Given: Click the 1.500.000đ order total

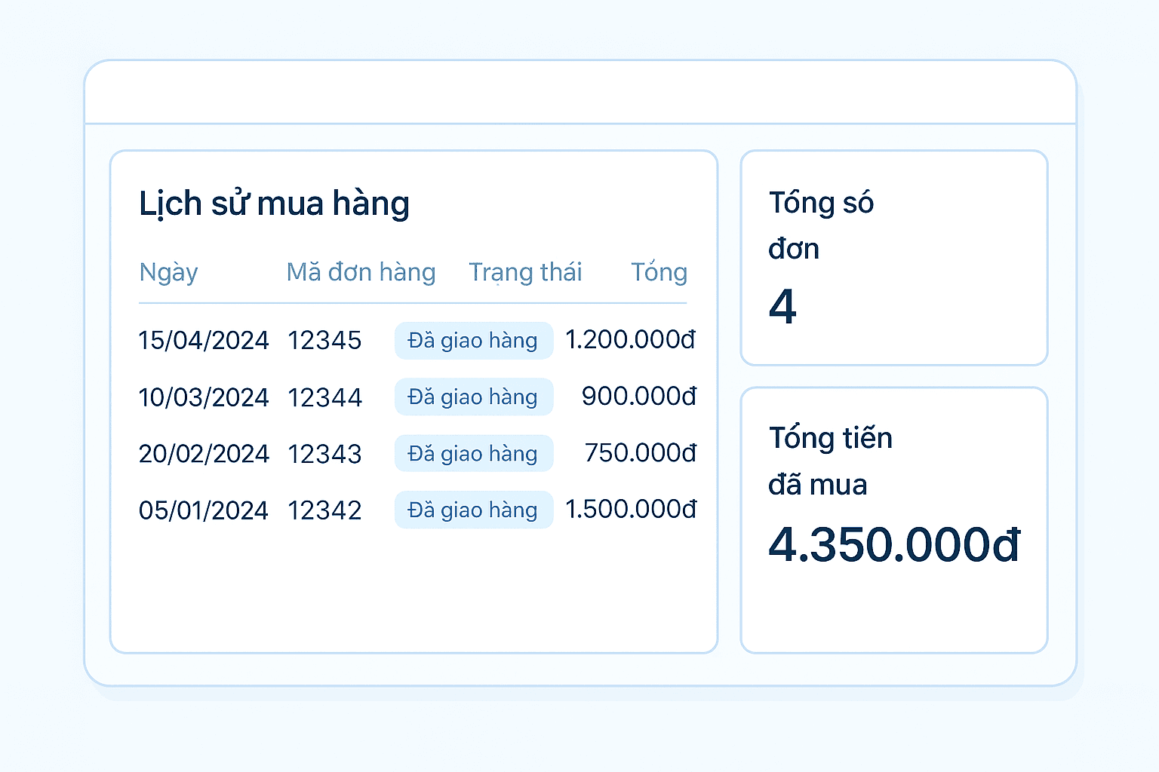Looking at the screenshot, I should click(x=631, y=510).
